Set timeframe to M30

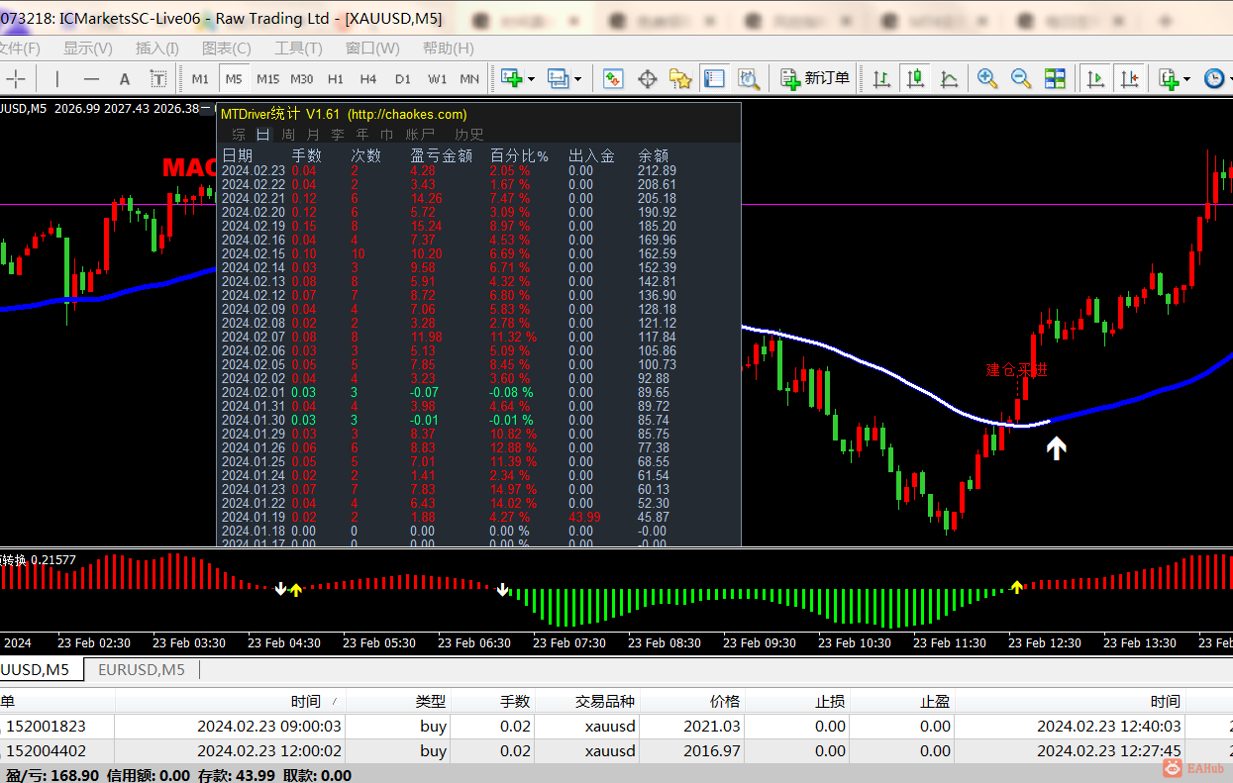pyautogui.click(x=302, y=79)
